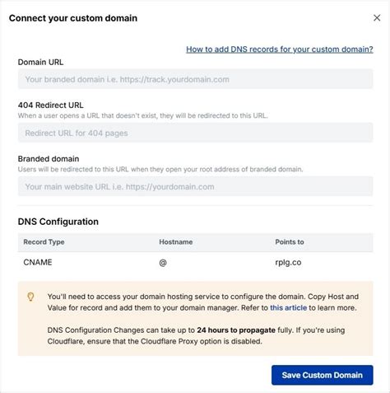Screen dimensions: 390x393
Task: Open the DNS records help link
Action: pyautogui.click(x=280, y=49)
